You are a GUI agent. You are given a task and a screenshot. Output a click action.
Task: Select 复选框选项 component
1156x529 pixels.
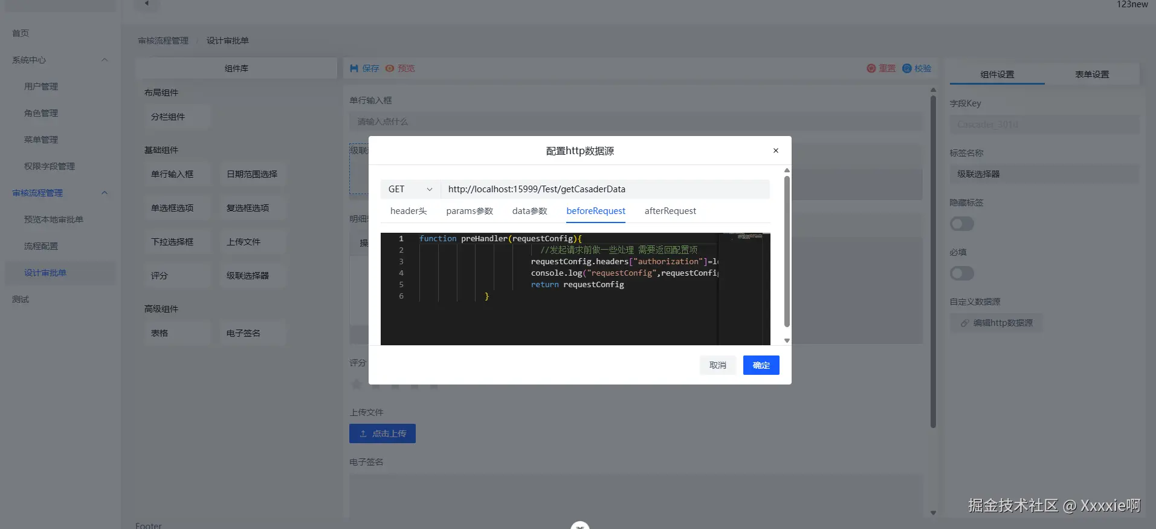coord(253,208)
